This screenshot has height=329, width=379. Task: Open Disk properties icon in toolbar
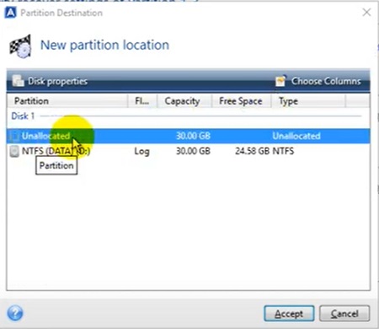[19, 81]
